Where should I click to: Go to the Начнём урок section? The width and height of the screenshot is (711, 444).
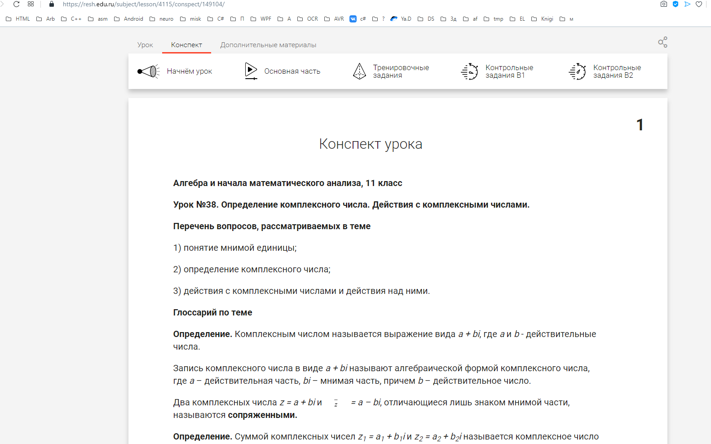[x=189, y=71]
